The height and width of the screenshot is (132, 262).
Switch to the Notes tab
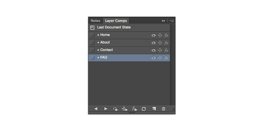[x=95, y=21]
